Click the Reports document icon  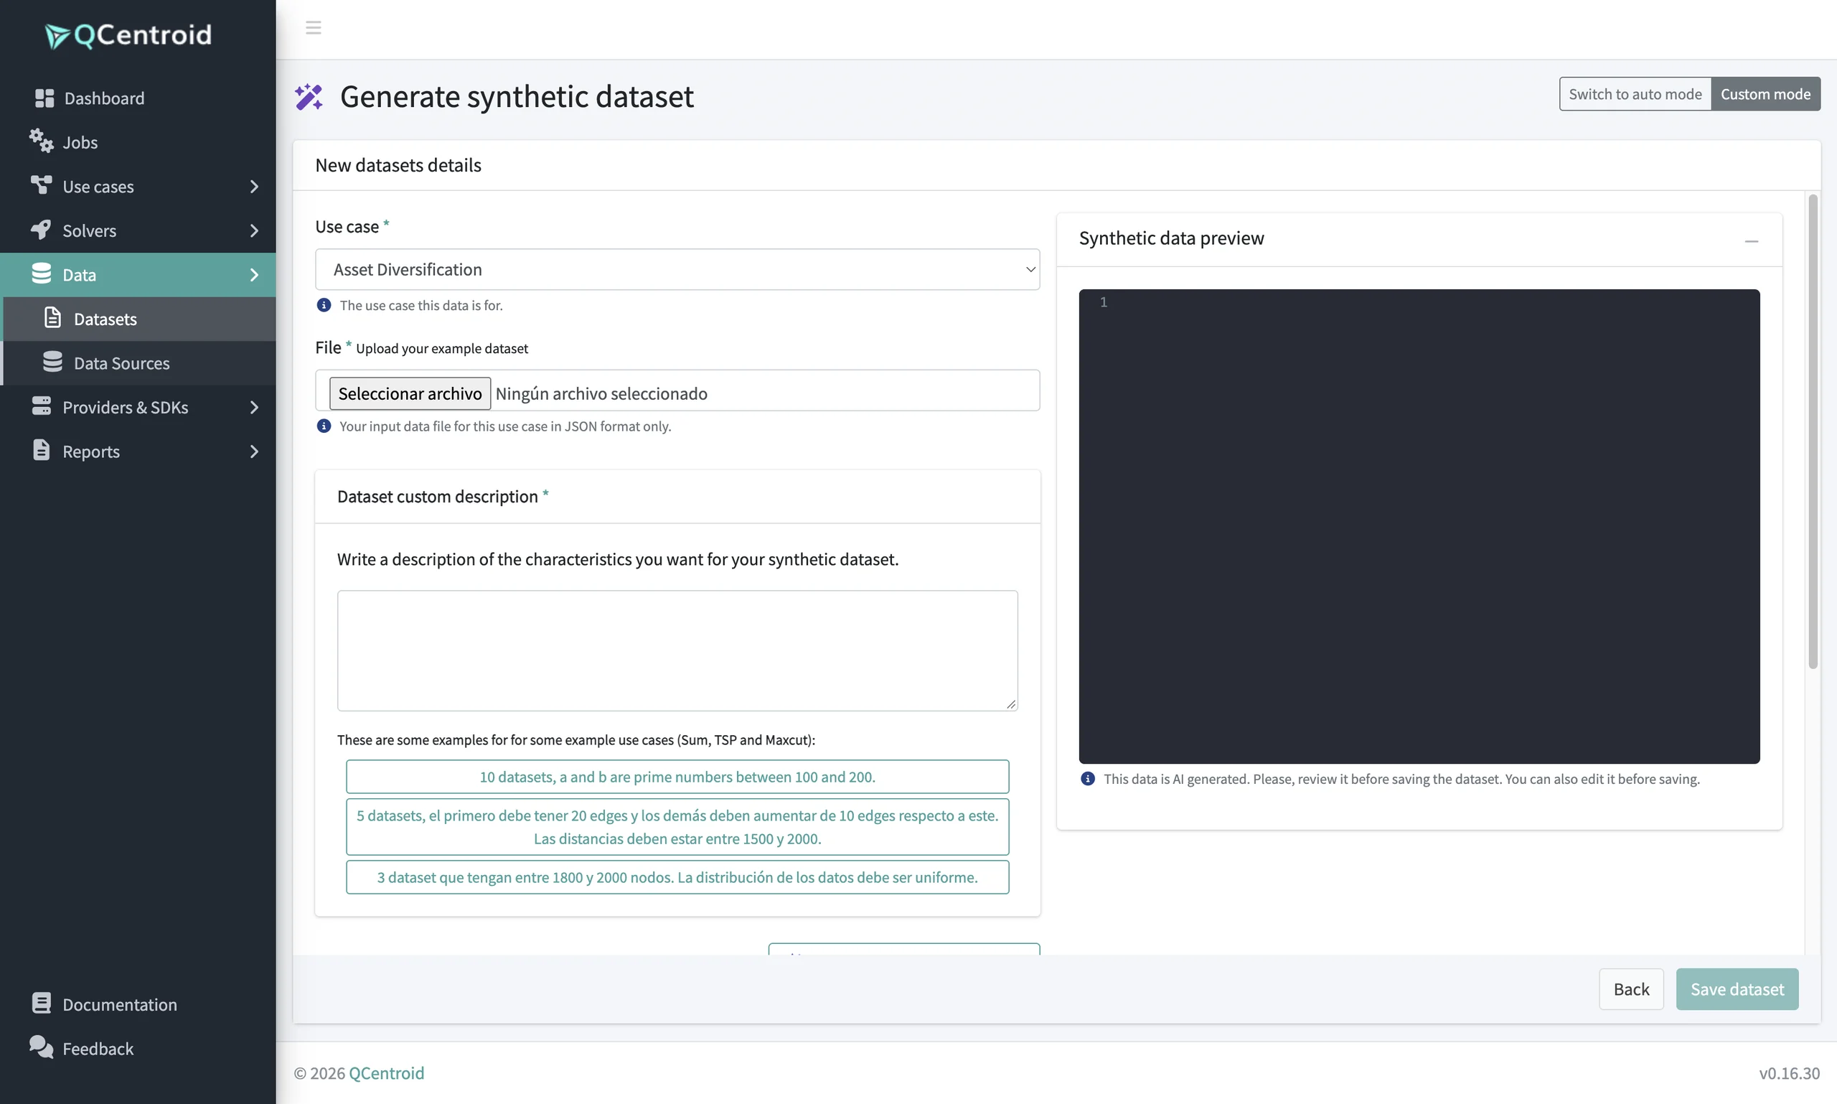coord(42,450)
